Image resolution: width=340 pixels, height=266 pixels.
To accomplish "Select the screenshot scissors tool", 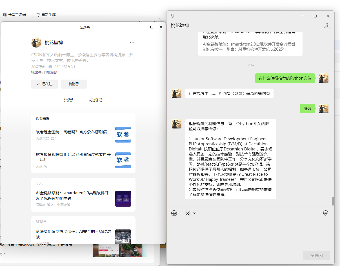I will point(188,213).
